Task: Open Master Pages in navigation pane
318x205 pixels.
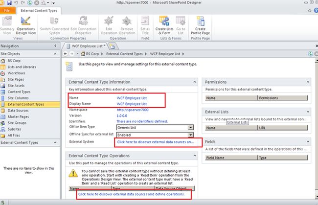Action: point(18,117)
